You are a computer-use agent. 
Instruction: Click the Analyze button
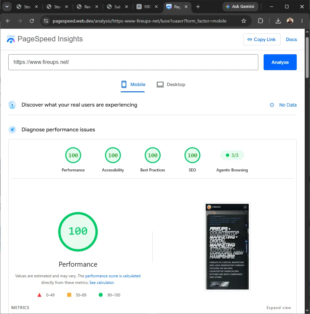[x=280, y=62]
